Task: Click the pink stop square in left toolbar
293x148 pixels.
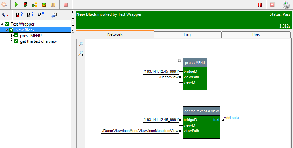Action: [66, 5]
